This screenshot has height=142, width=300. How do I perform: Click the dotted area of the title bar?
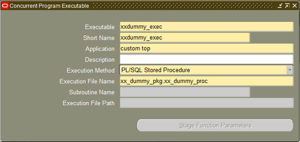pos(183,6)
